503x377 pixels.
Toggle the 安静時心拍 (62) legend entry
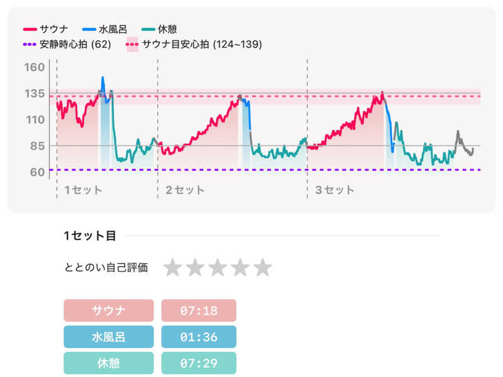coord(67,45)
